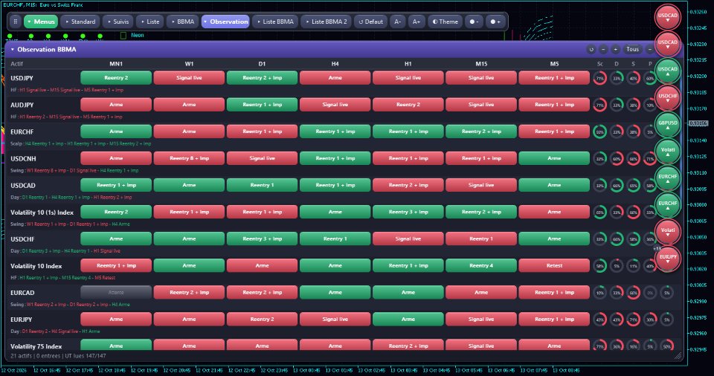Increase font size with A+ button
Viewport: 714px width, 376px height.
pyautogui.click(x=416, y=22)
